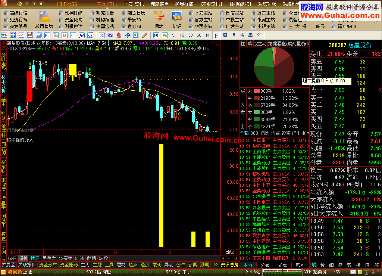382x276 pixels.
Task: Open the 深度菜单 menu
Action: [159, 4]
